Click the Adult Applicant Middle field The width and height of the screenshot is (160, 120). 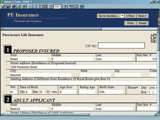coord(72,109)
